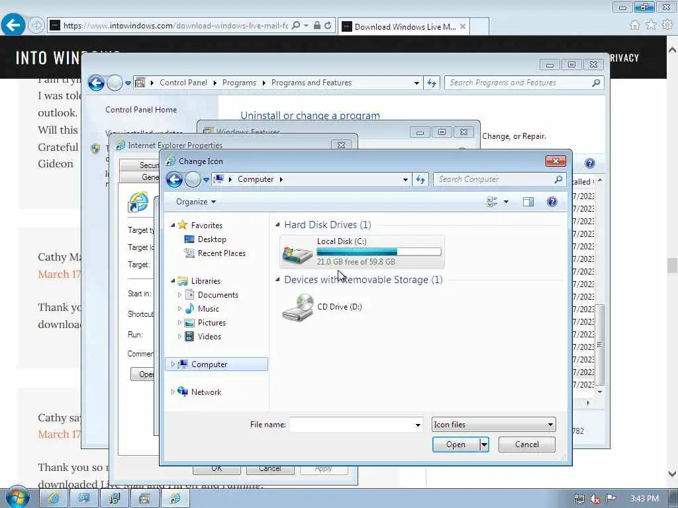The image size is (678, 508).
Task: Click the help icon in Programs and Features
Action: point(590,163)
